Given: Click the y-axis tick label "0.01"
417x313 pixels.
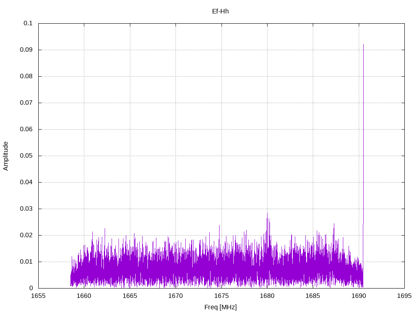Looking at the screenshot, I should point(26,262).
